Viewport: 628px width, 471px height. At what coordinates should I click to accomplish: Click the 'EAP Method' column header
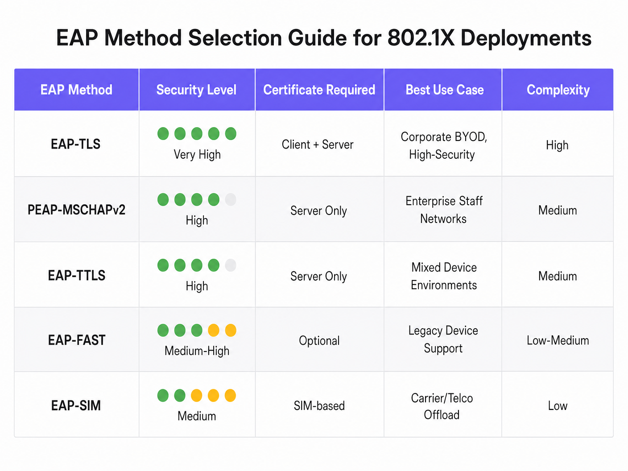[76, 90]
